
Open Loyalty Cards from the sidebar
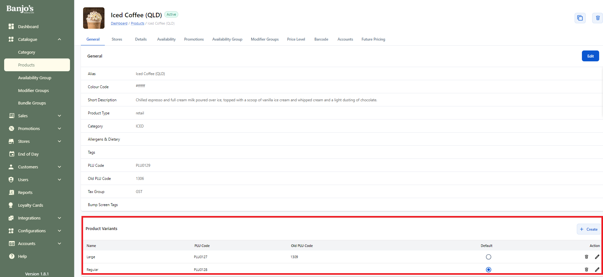(30, 205)
